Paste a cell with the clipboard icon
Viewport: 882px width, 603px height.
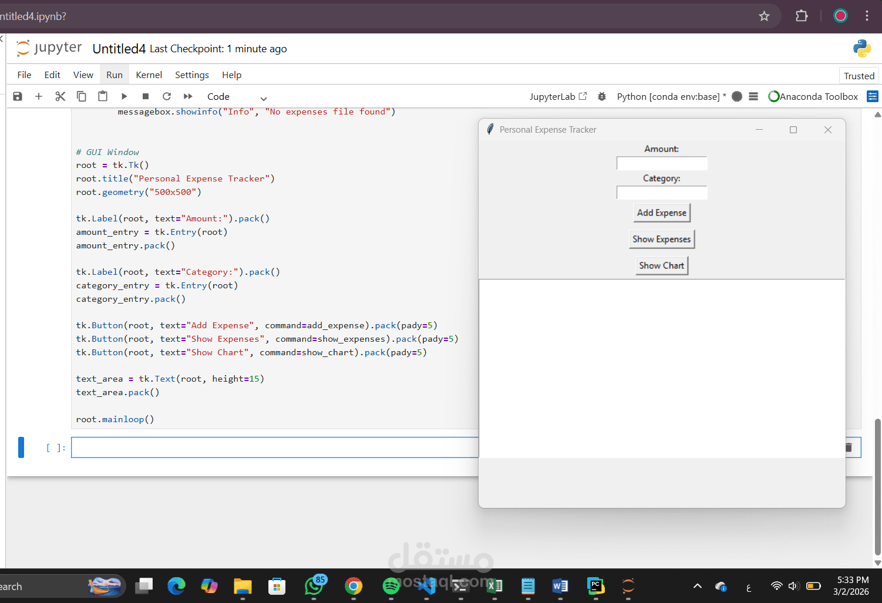(103, 96)
